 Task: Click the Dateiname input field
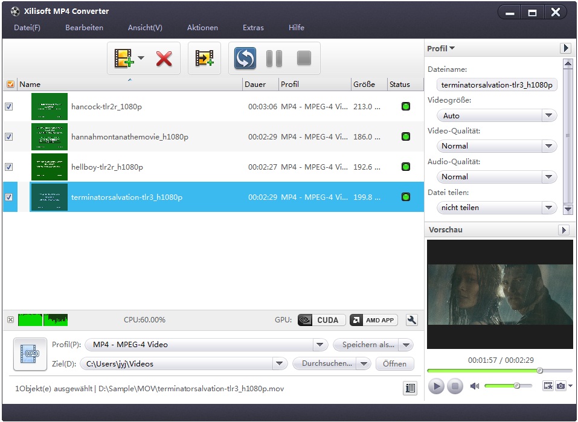[x=496, y=85]
